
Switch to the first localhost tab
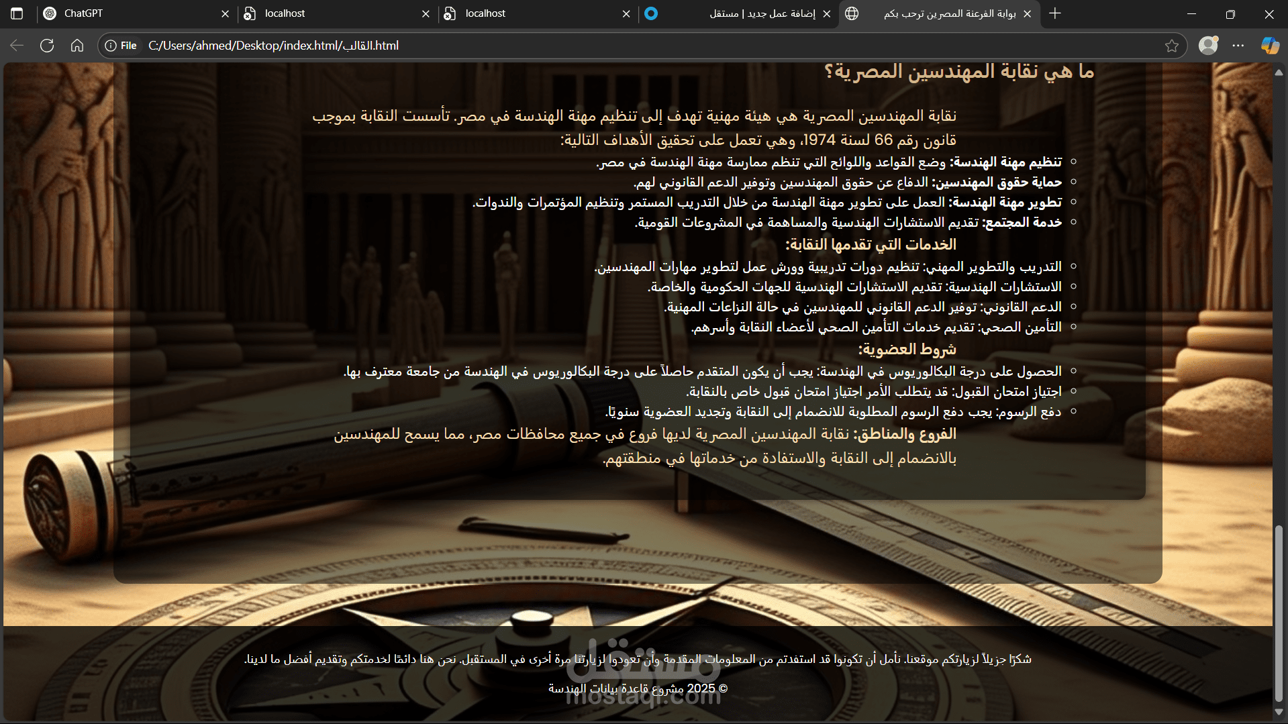[x=337, y=13]
